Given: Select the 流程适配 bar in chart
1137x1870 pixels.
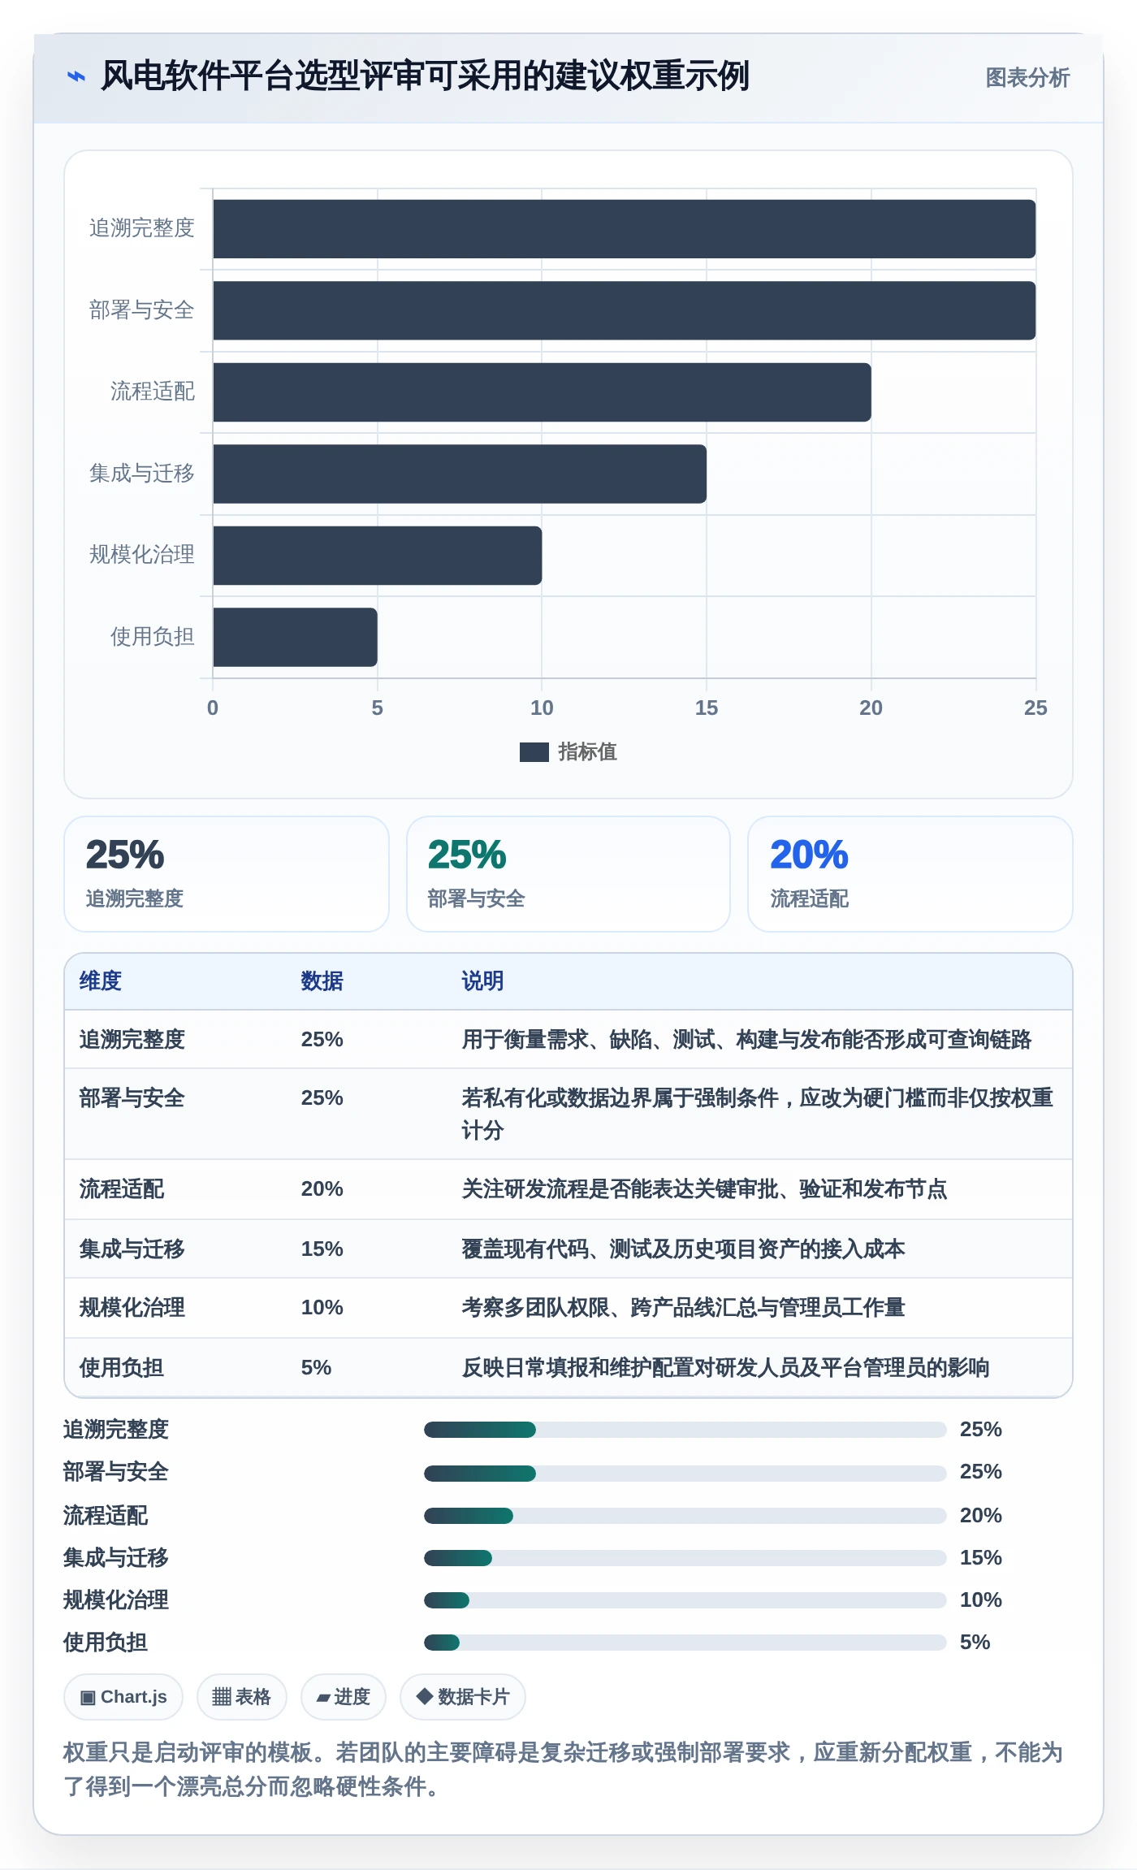Looking at the screenshot, I should pyautogui.click(x=542, y=392).
